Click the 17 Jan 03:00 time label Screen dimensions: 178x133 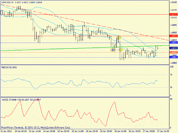pos(149,131)
